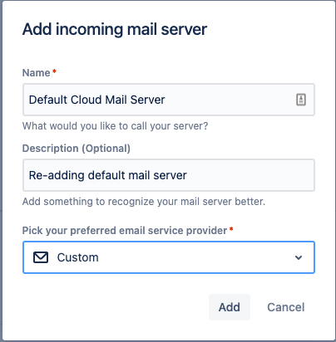Image resolution: width=336 pixels, height=342 pixels.
Task: Click the Description input field
Action: [169, 175]
